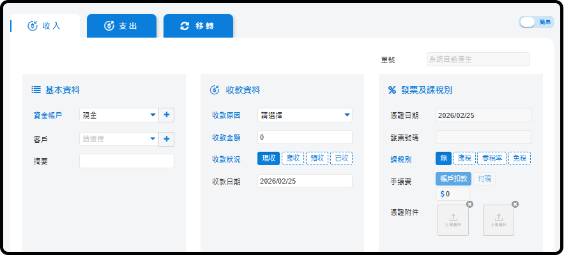
Task: Select 已收 payment status
Action: coord(342,158)
